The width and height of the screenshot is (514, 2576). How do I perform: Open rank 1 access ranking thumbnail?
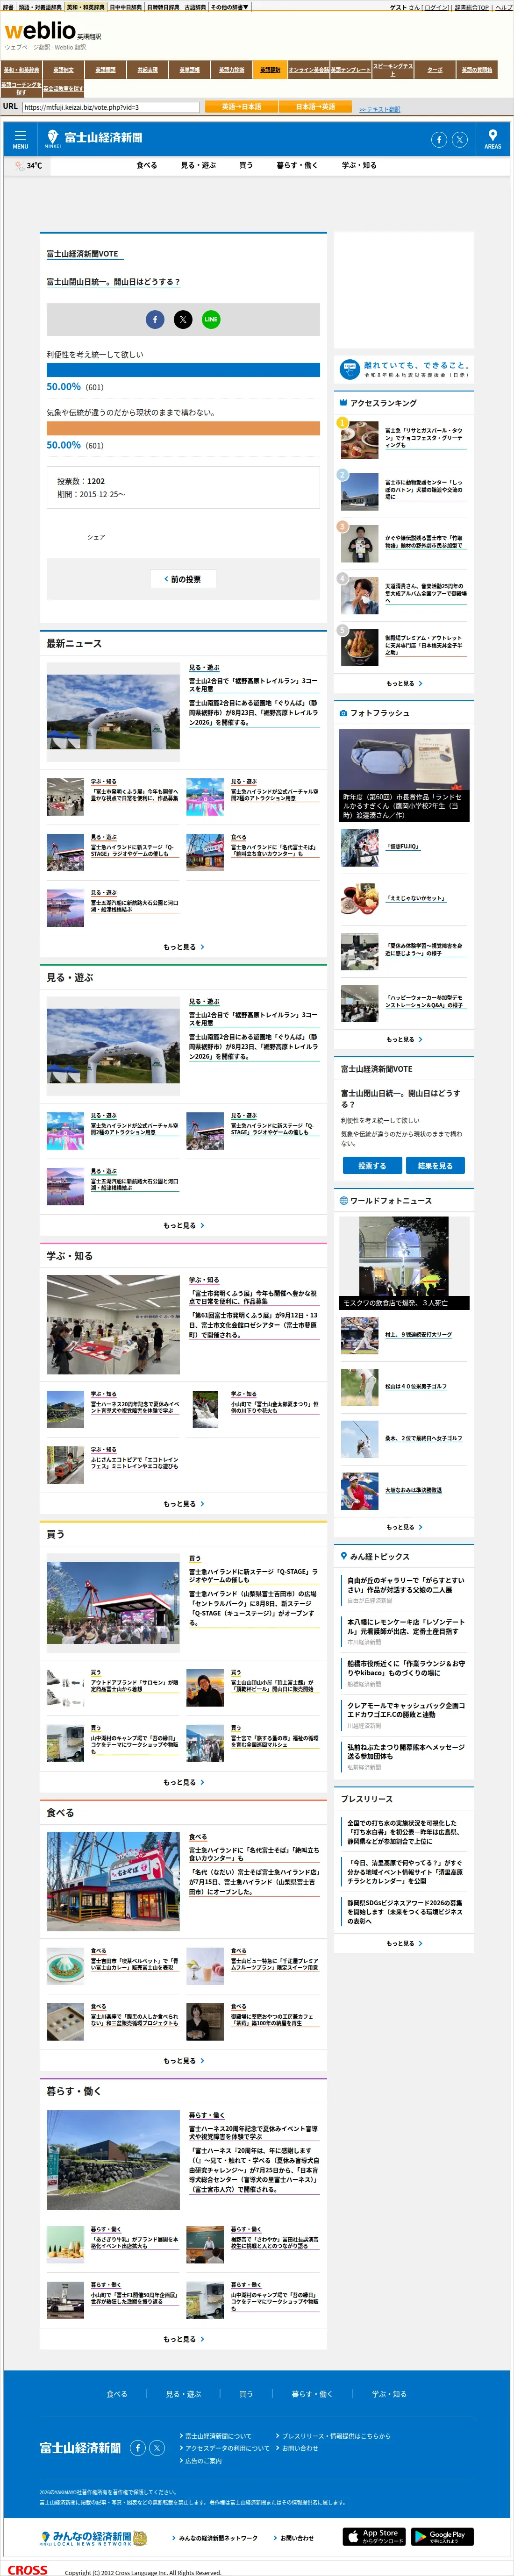pos(359,439)
